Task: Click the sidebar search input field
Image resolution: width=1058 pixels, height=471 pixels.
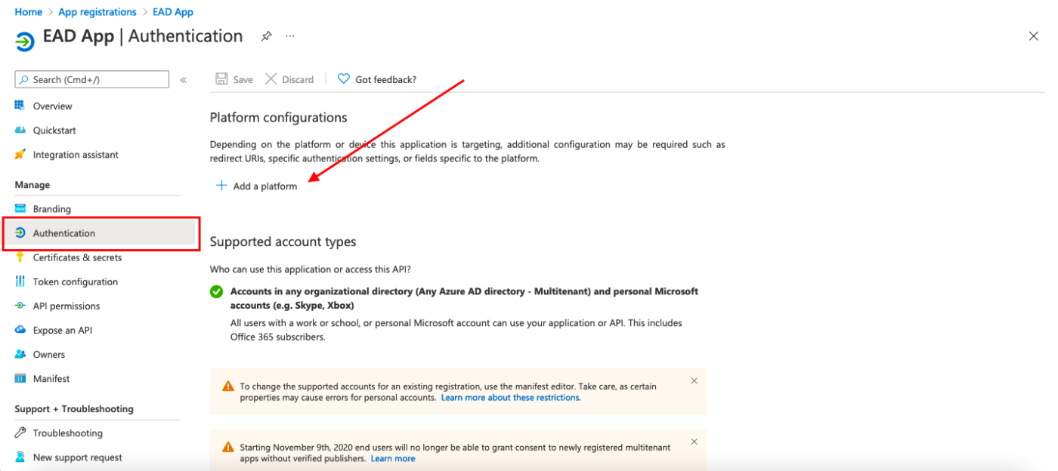Action: point(92,79)
